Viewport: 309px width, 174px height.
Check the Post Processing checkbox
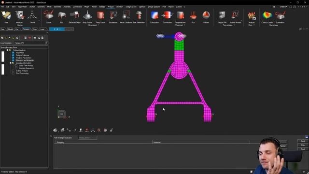13,73
